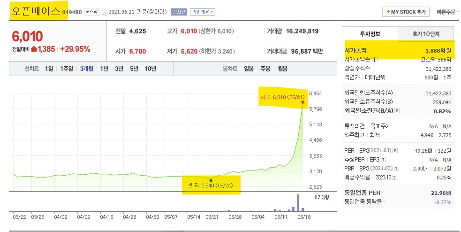Viewport: 461px width, 232px height.
Task: Click the red highest price point on chart
Action: click(x=303, y=102)
